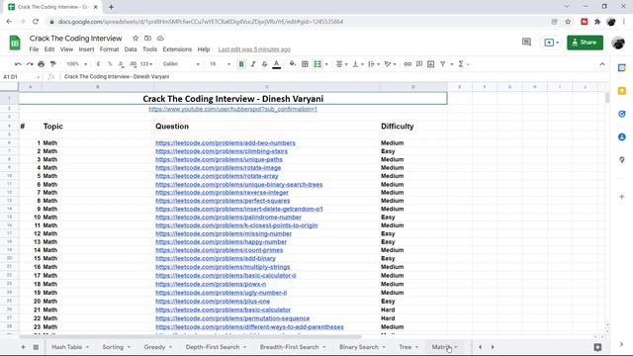Insert a link from toolbar
This screenshot has width=633, height=356.
point(407,64)
